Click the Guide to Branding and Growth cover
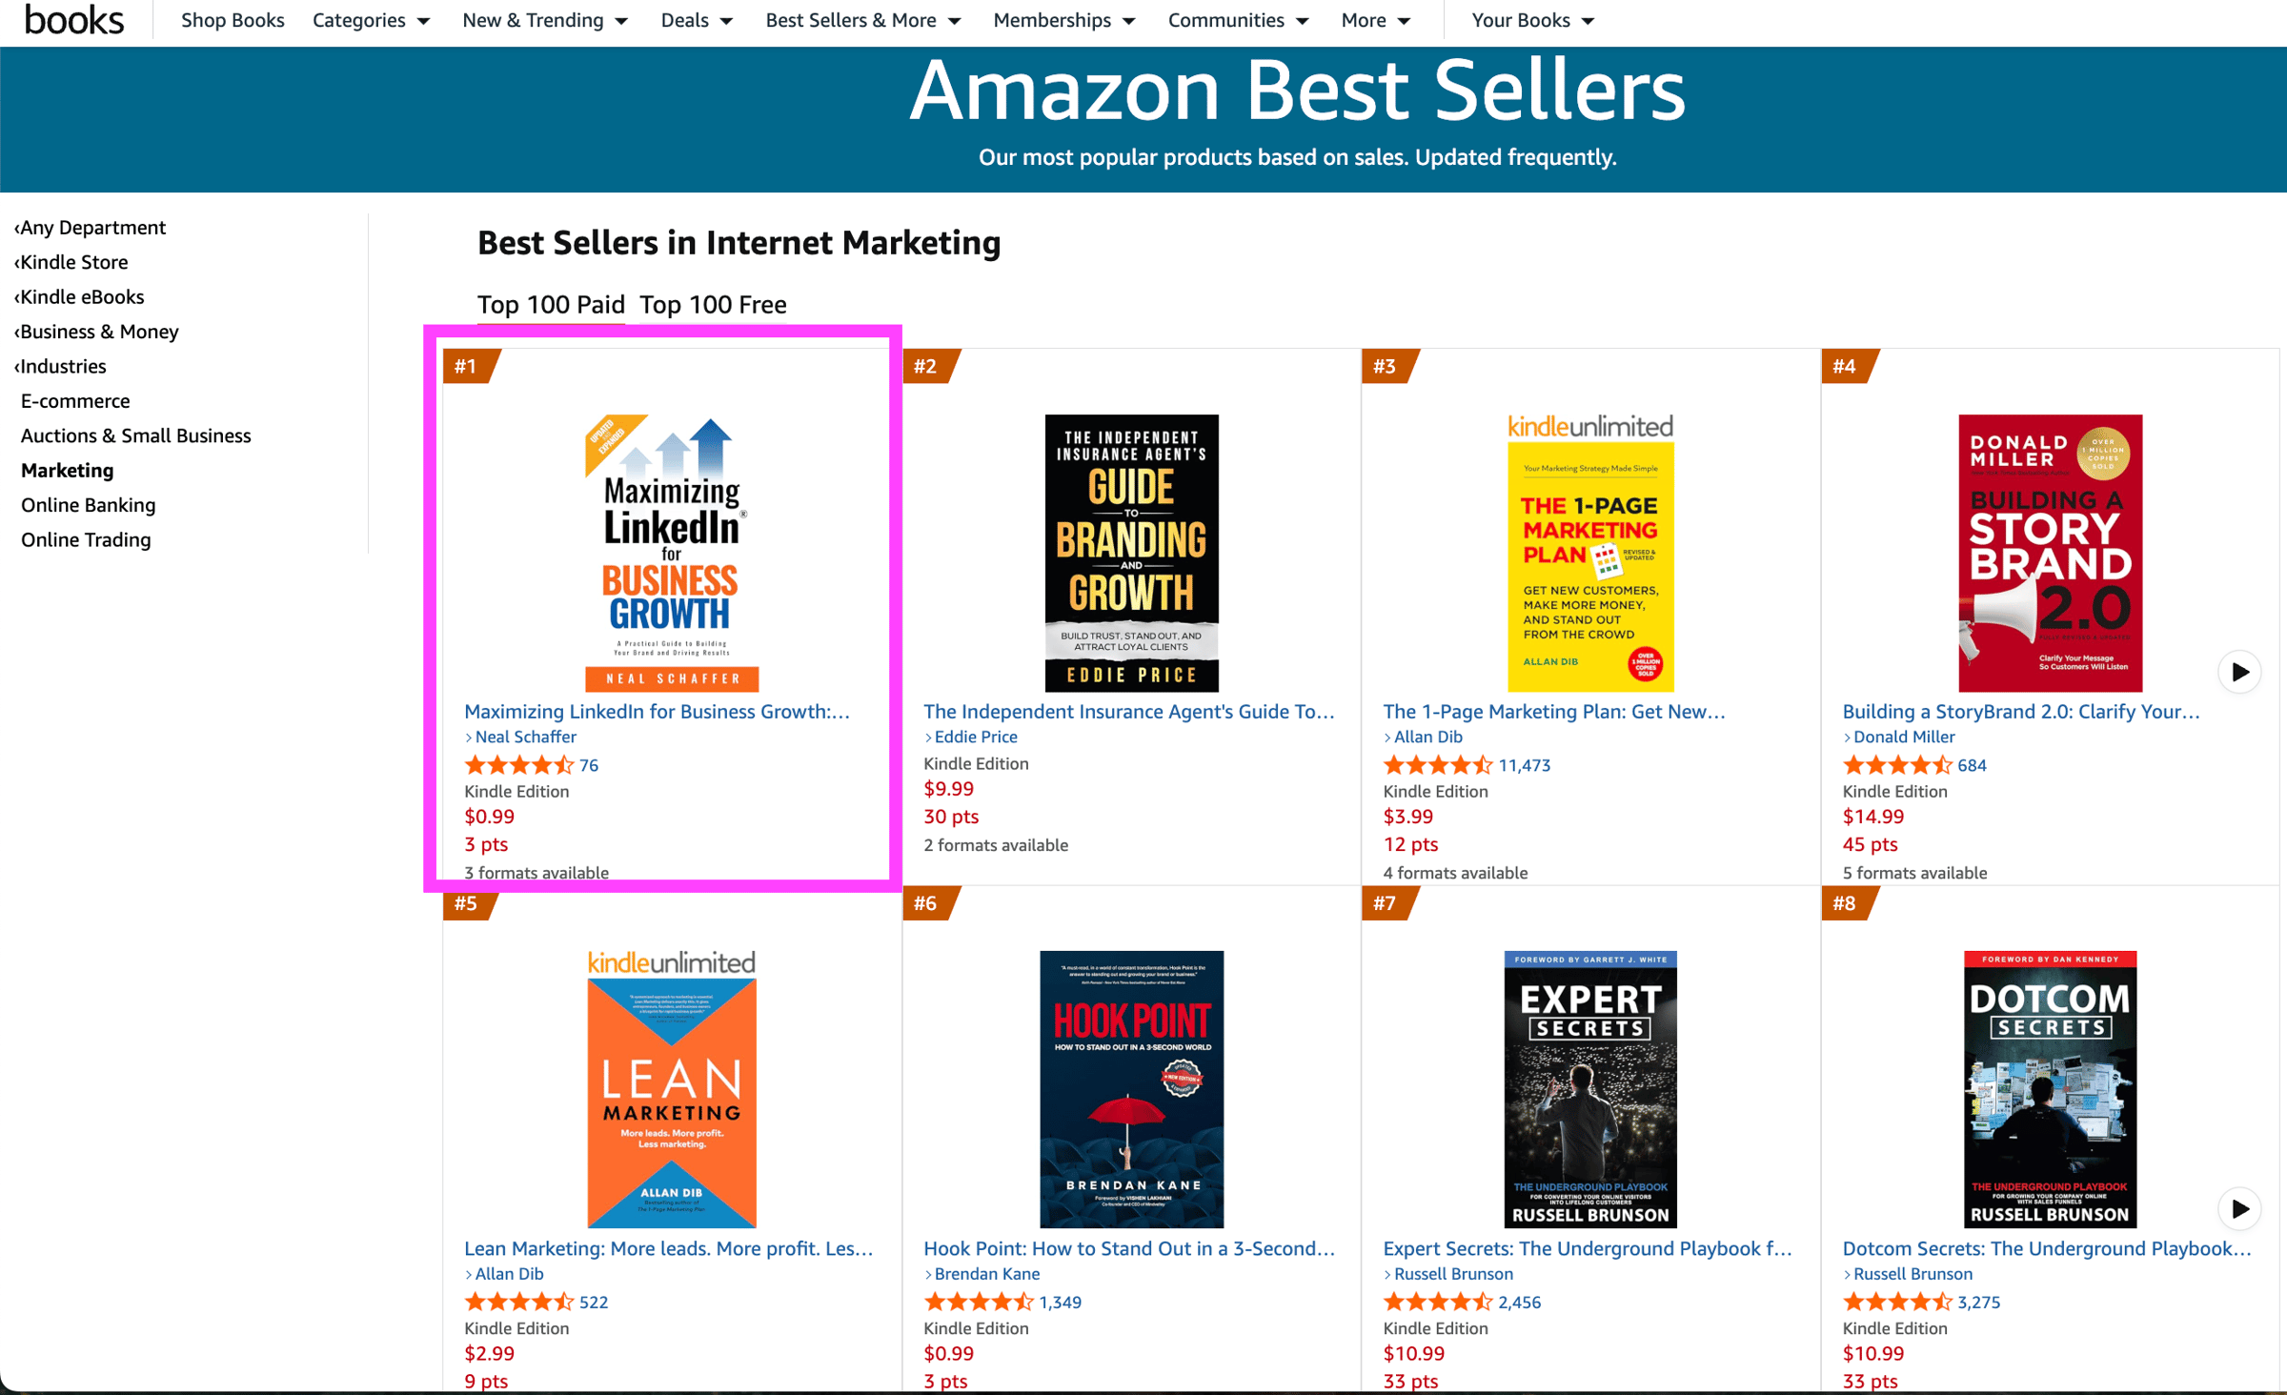Viewport: 2287px width, 1395px height. tap(1131, 553)
